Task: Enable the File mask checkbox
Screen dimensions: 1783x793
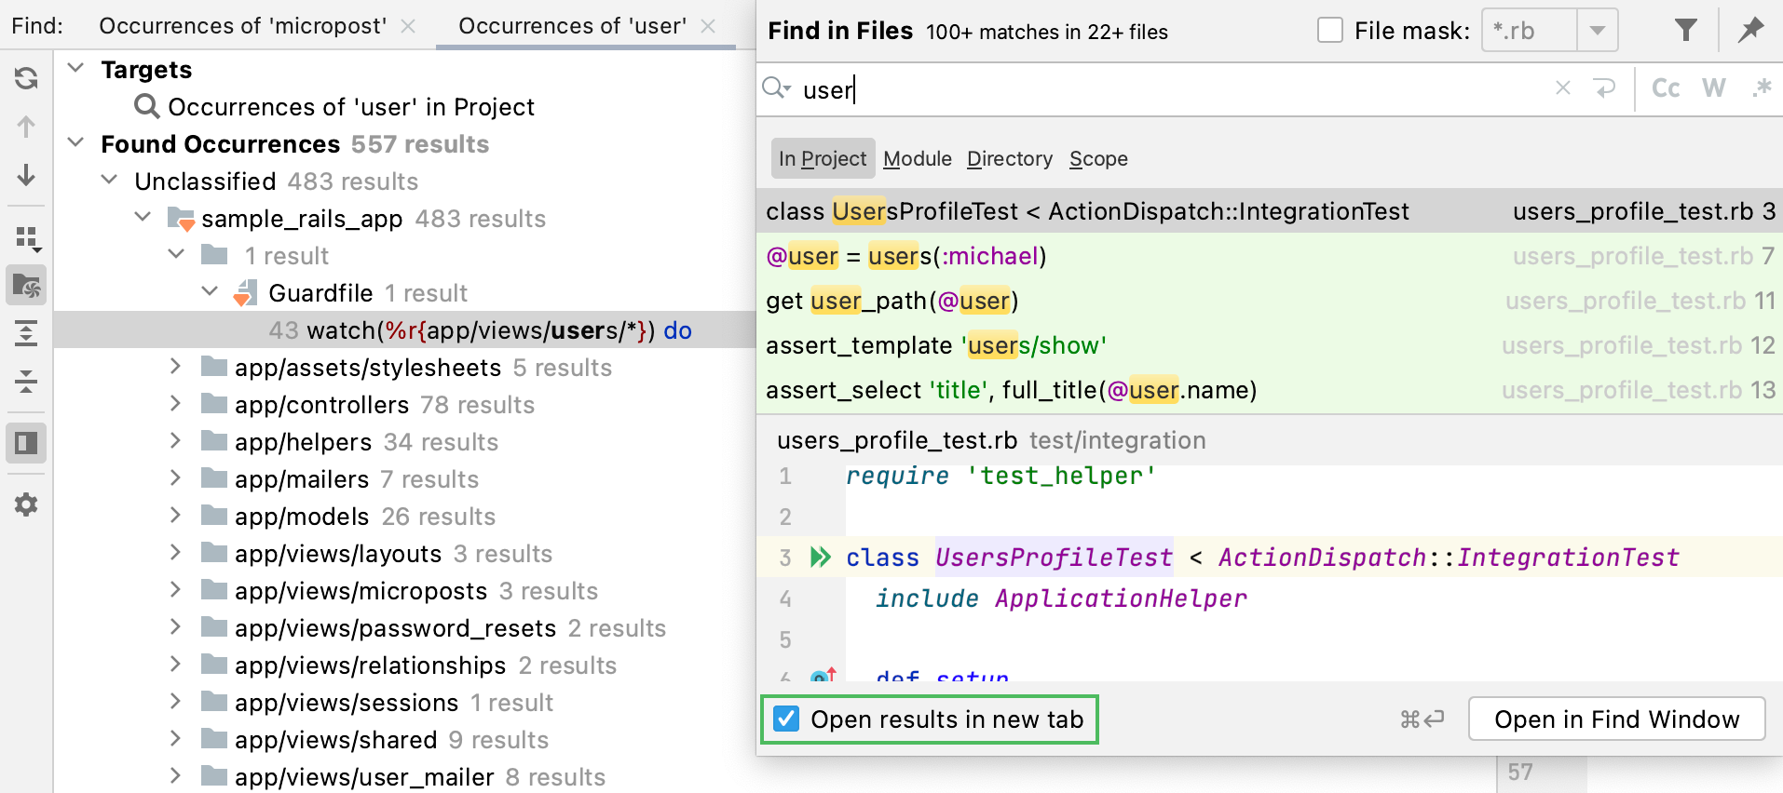Action: 1330,31
